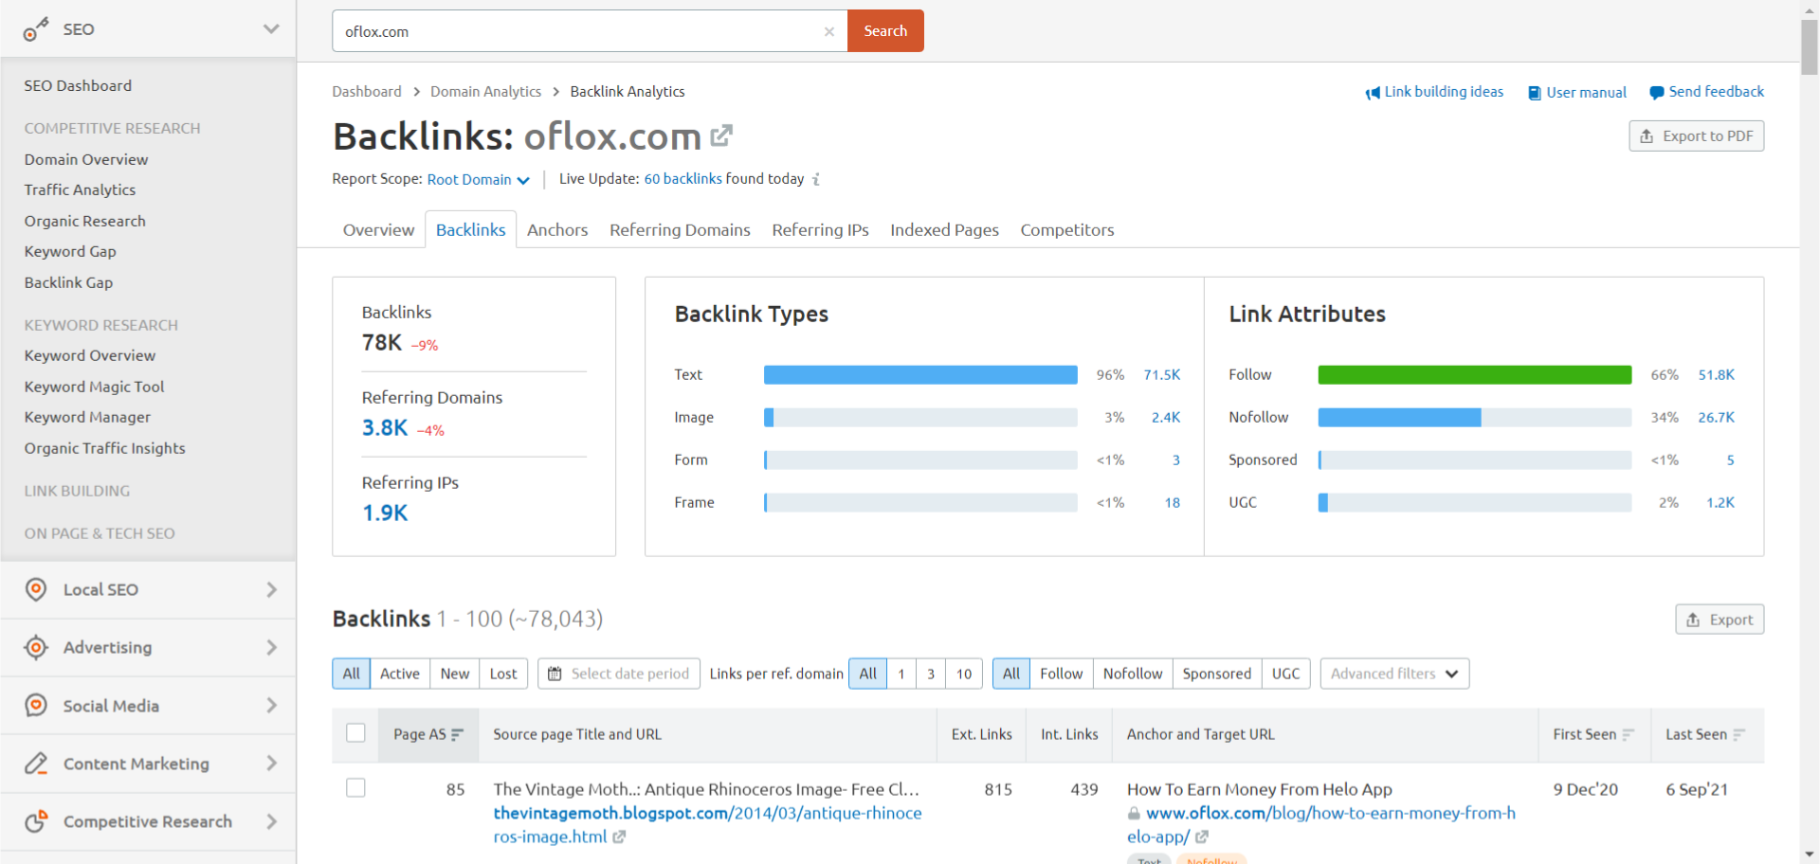
Task: Click the Content Marketing pencil icon
Action: tap(35, 763)
